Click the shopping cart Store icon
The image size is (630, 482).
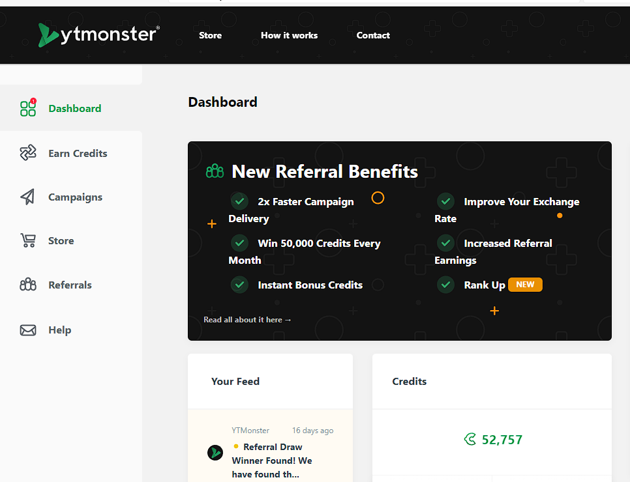[x=28, y=240]
